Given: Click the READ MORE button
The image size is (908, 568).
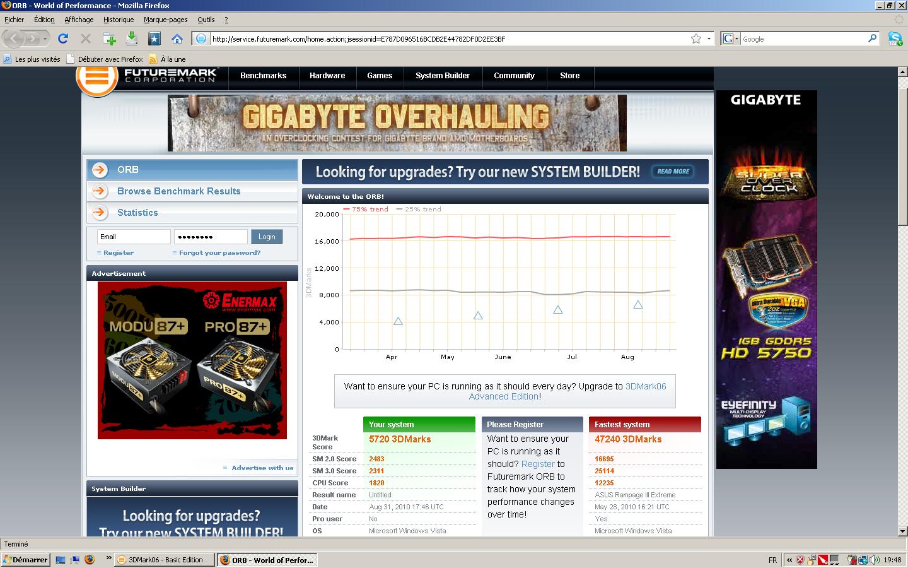Looking at the screenshot, I should click(673, 171).
